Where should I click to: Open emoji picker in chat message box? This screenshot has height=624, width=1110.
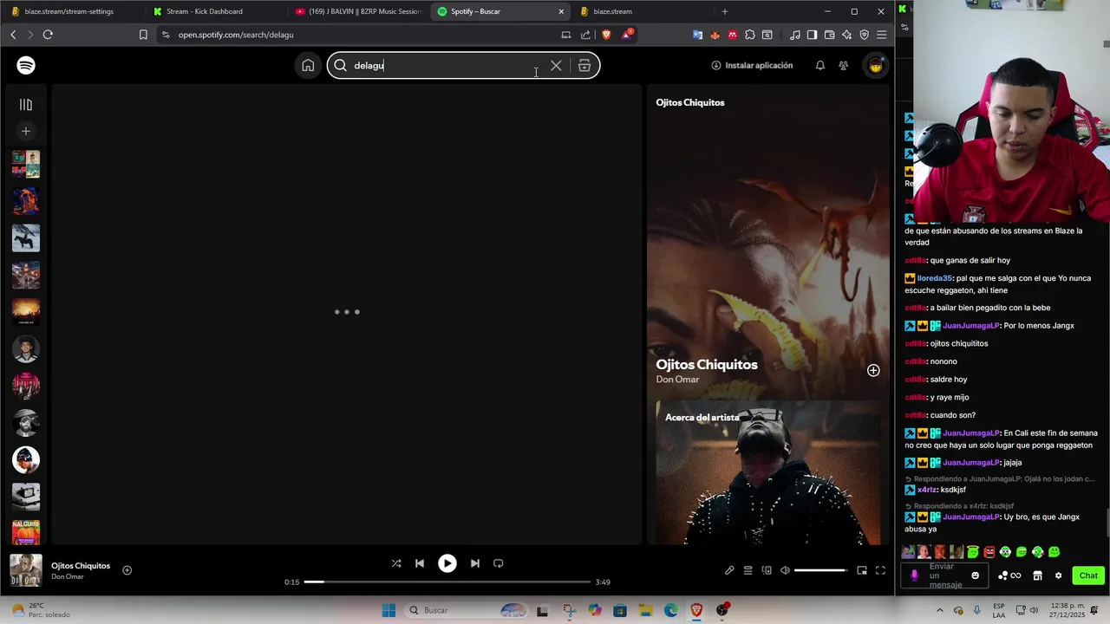tap(975, 575)
